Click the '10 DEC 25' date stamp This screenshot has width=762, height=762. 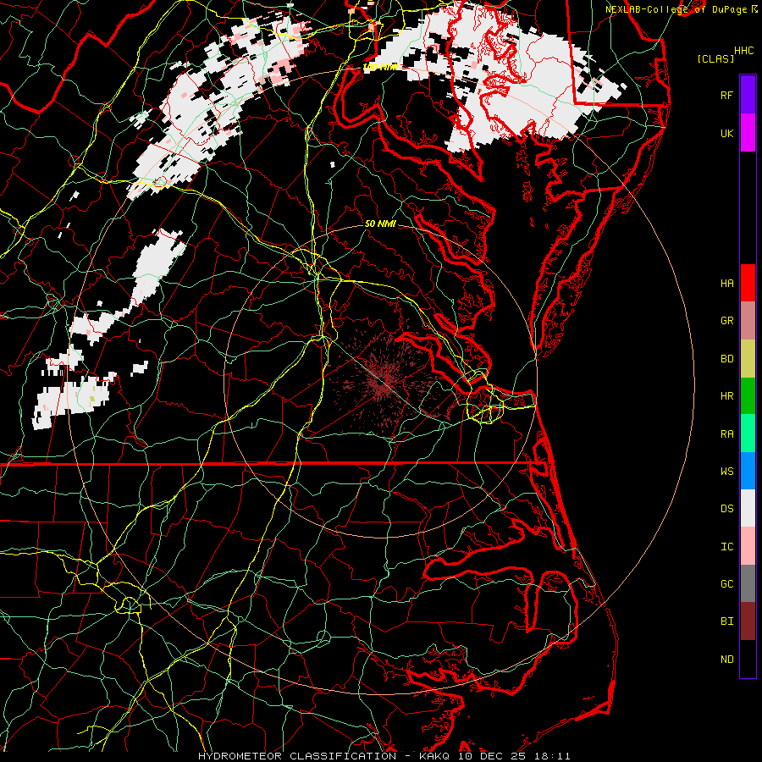[491, 756]
